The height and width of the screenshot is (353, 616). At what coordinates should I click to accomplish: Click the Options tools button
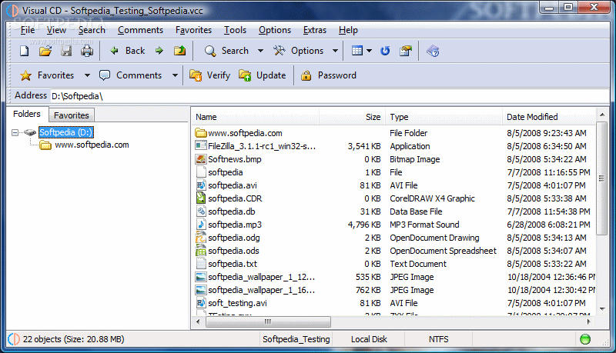(299, 51)
